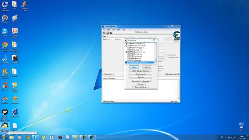Image resolution: width=249 pixels, height=140 pixels.
Task: Open the Table menu in Cheat Engine
Action: [113, 30]
